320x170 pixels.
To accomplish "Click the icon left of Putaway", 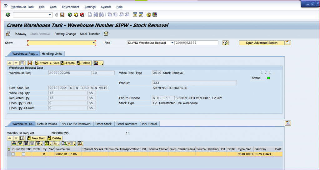I will pyautogui.click(x=8, y=34).
